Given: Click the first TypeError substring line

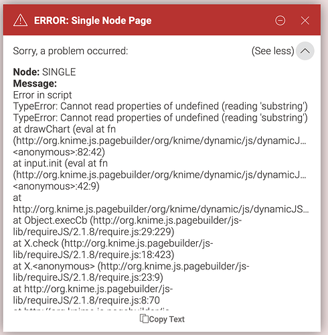Looking at the screenshot, I should (x=160, y=107).
